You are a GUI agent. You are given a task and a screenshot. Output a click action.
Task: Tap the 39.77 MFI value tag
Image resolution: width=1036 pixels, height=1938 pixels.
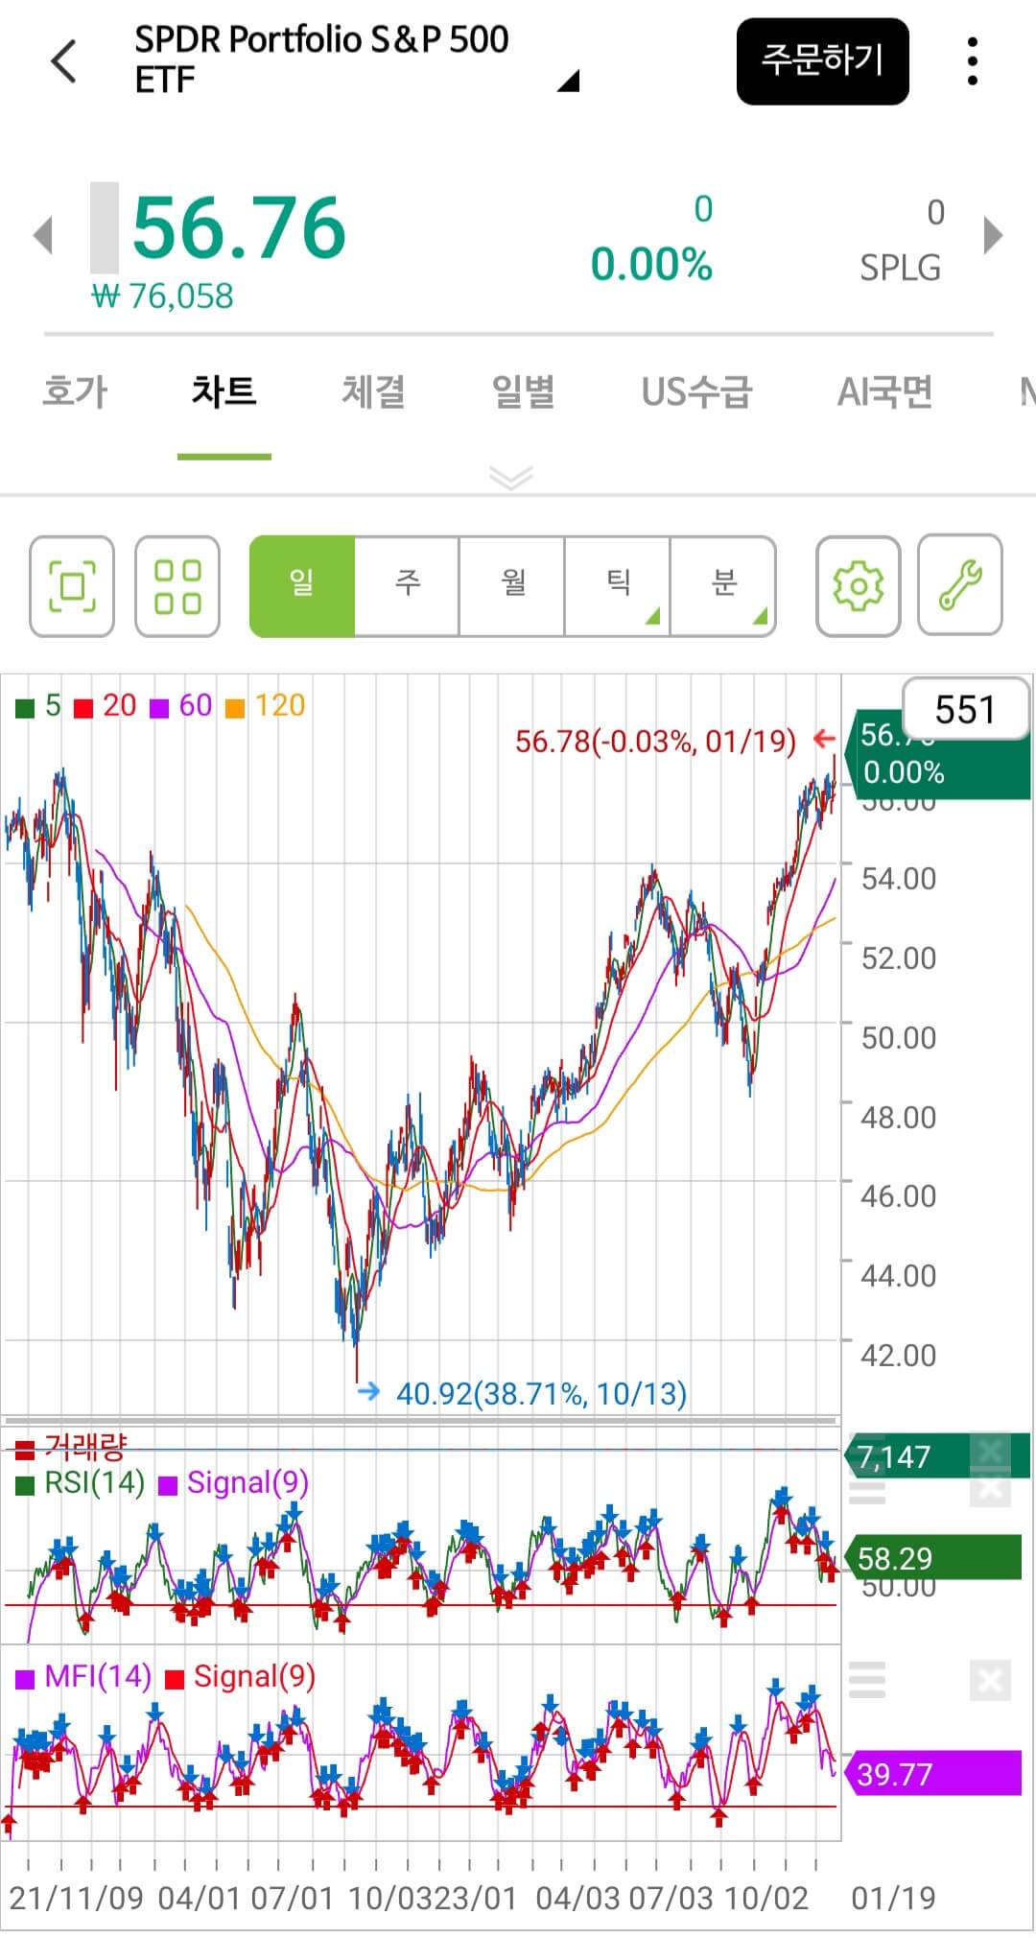point(932,1773)
